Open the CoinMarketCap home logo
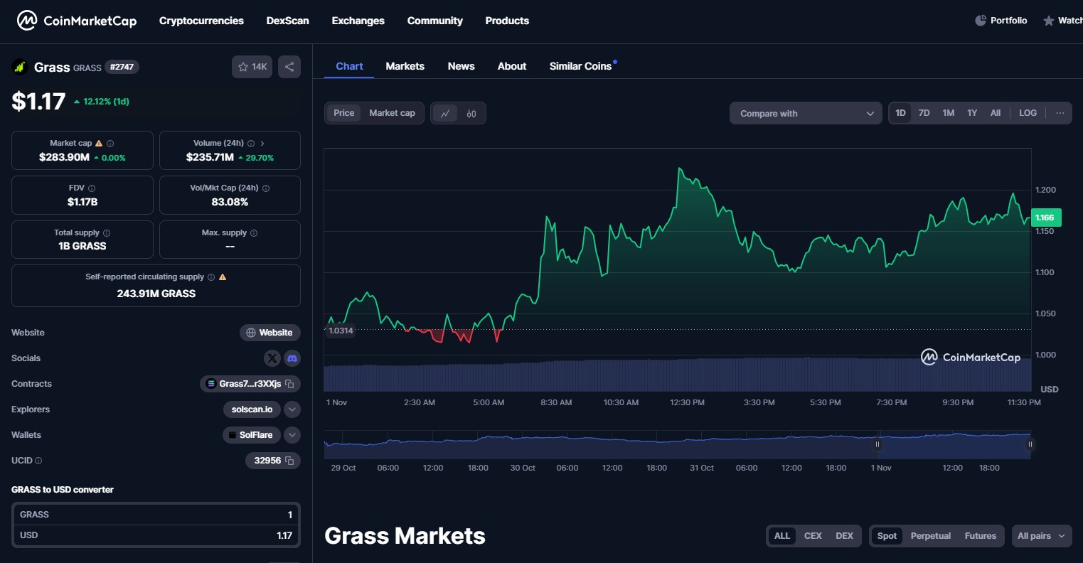The width and height of the screenshot is (1083, 563). coord(77,21)
